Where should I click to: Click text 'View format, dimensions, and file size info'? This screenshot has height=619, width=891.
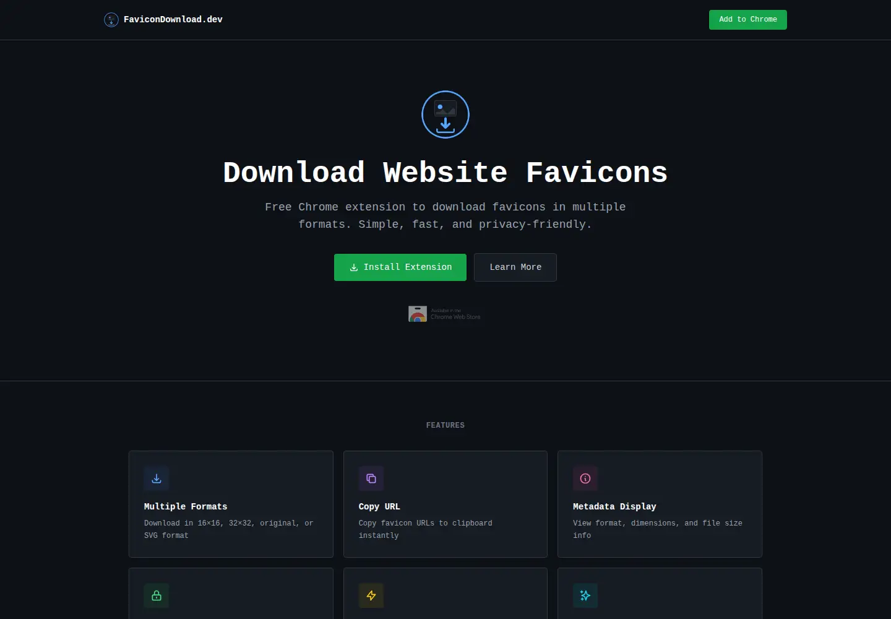click(658, 529)
